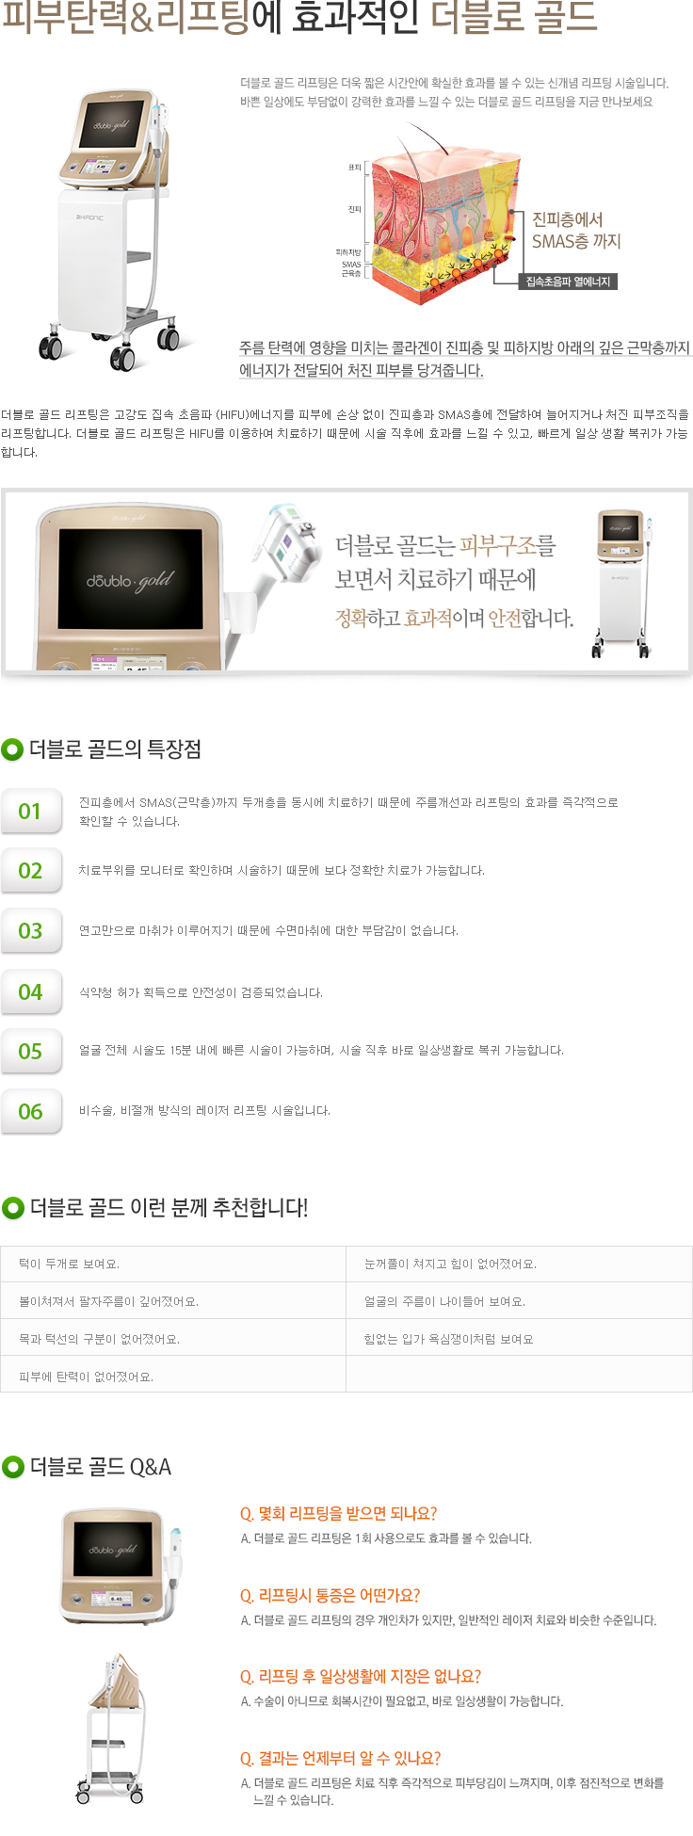Image resolution: width=693 pixels, height=1836 pixels.
Task: Open question 결과는 언제부터 알 수 있나요?
Action: click(340, 1758)
